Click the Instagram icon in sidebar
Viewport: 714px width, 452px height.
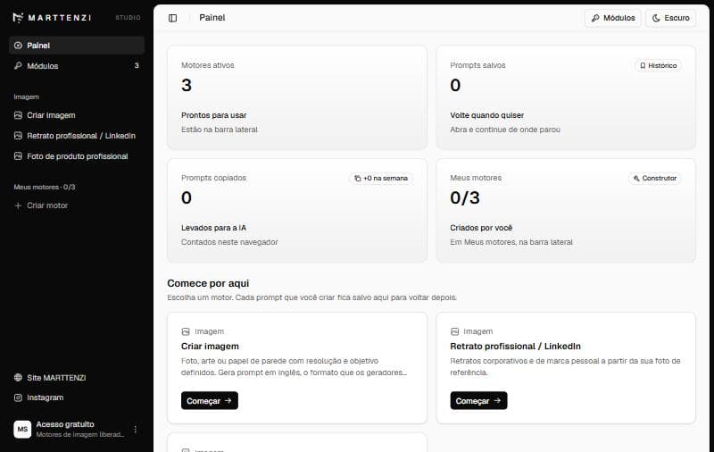pyautogui.click(x=18, y=398)
